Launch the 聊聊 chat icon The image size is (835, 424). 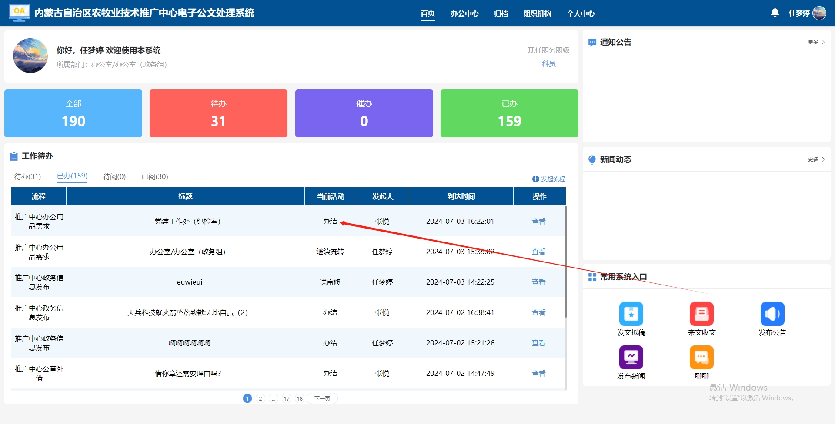[701, 357]
